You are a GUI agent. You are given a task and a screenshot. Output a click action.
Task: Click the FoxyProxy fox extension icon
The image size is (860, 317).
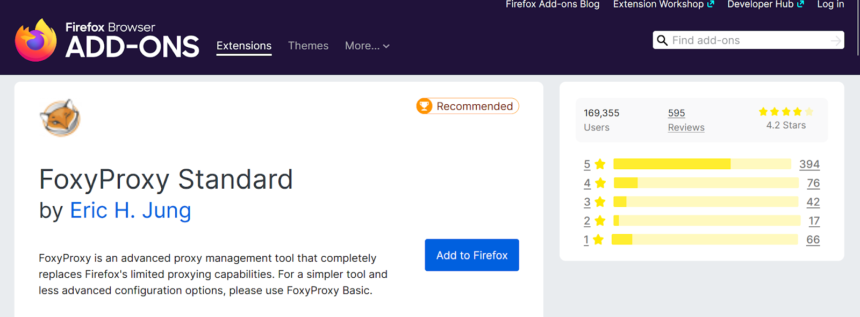coord(60,118)
